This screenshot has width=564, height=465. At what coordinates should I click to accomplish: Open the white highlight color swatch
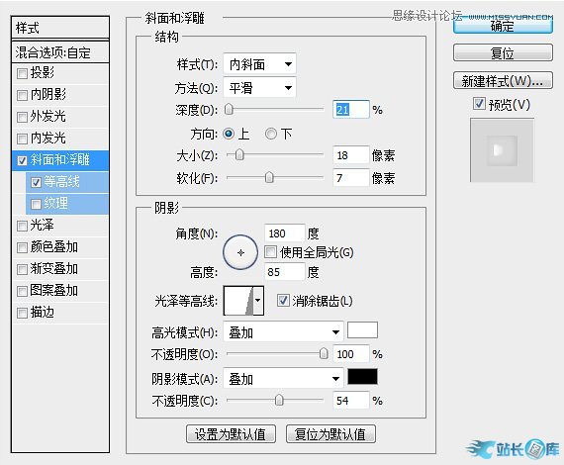[x=362, y=330]
